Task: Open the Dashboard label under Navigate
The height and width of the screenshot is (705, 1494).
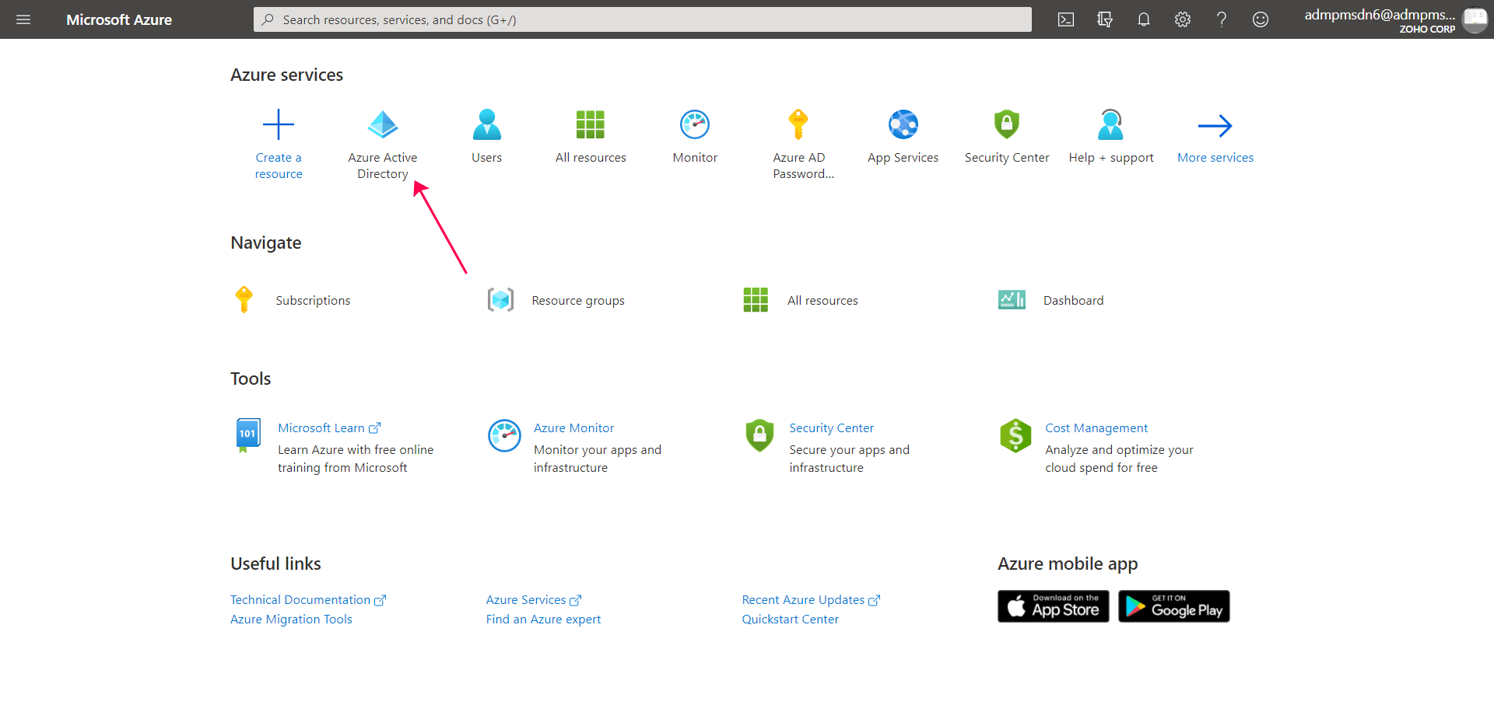Action: point(1073,301)
